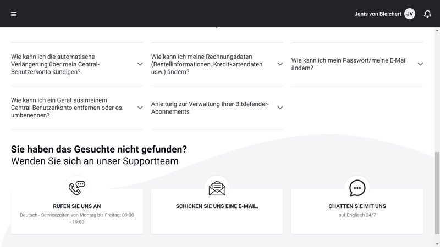The width and height of the screenshot is (440, 247).
Task: Expand the remove or rename device question
Action: pyautogui.click(x=140, y=108)
